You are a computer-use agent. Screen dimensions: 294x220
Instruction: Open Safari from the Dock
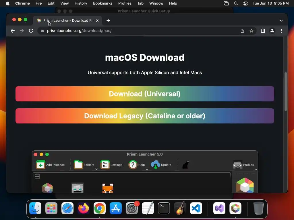pyautogui.click(x=67, y=208)
